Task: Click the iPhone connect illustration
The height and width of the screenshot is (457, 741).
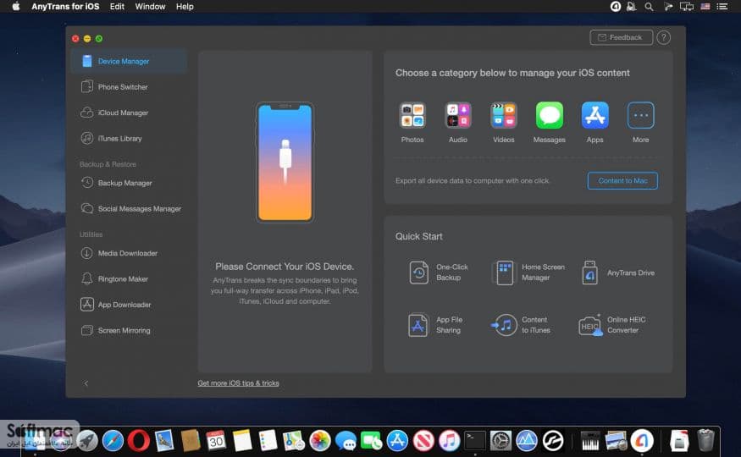Action: [x=285, y=162]
